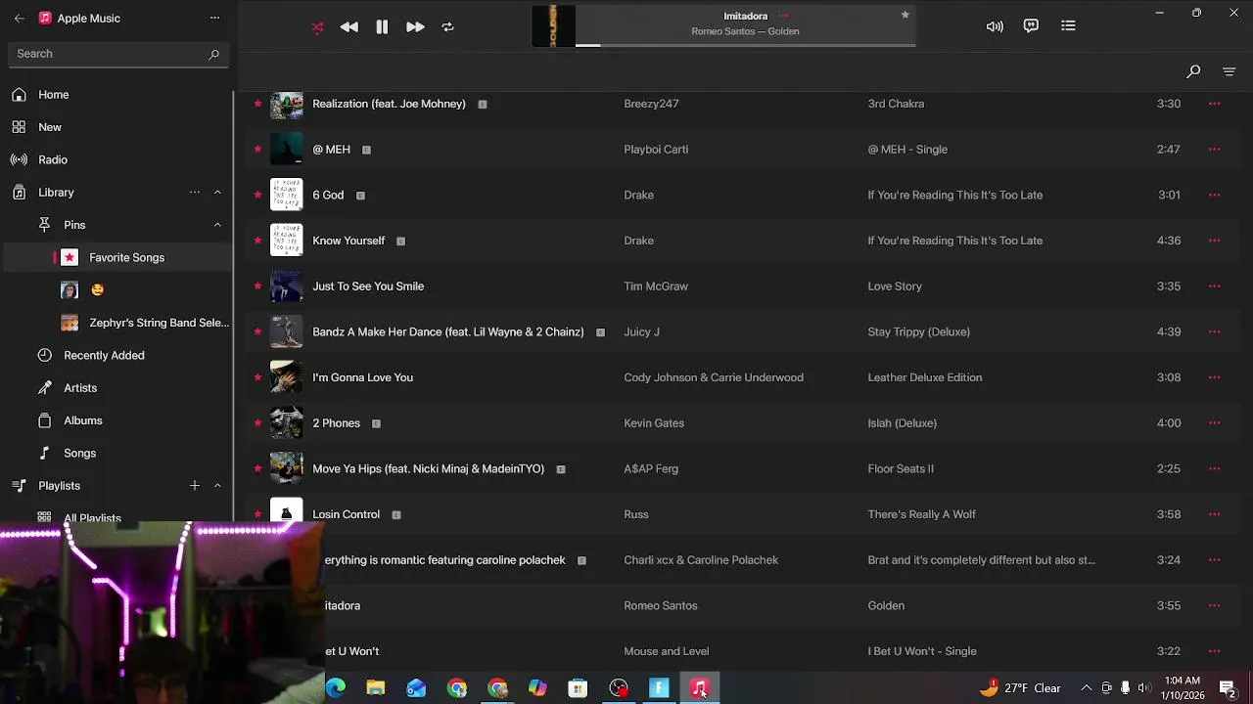Viewport: 1253px width, 704px height.
Task: Open the sort options icon
Action: point(1229,71)
